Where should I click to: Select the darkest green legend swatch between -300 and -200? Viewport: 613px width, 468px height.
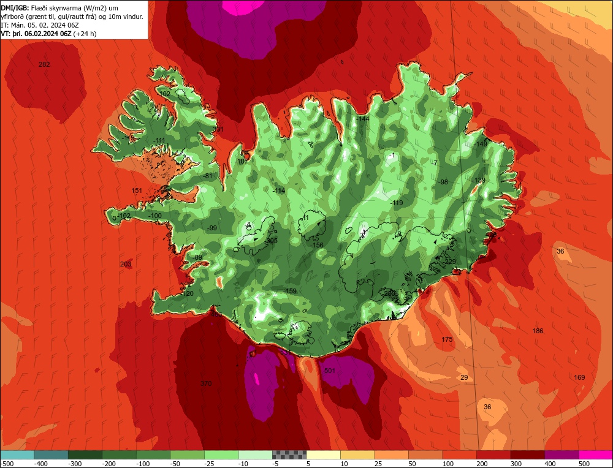click(85, 455)
